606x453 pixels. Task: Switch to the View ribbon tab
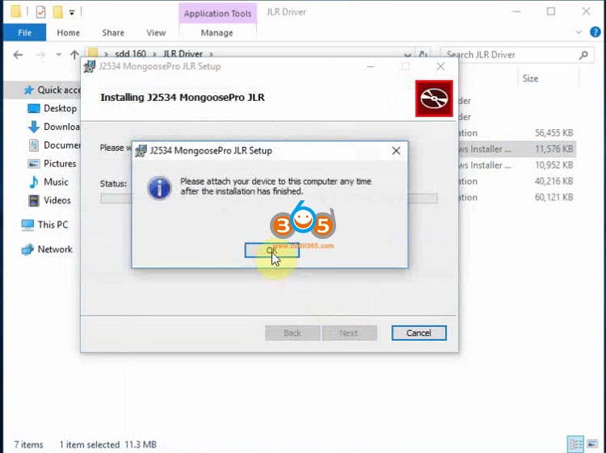(156, 33)
